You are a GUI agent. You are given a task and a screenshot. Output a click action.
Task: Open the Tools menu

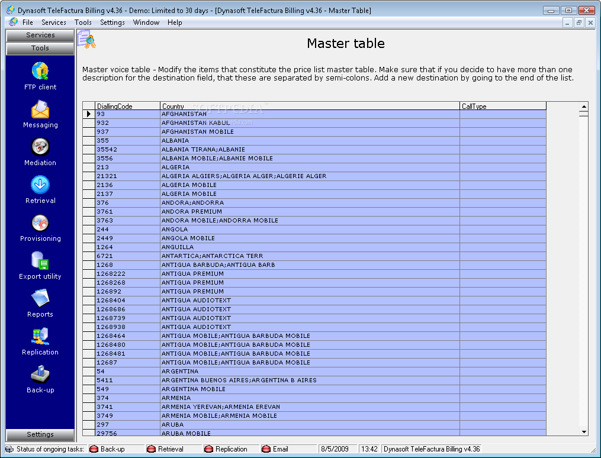tap(83, 22)
